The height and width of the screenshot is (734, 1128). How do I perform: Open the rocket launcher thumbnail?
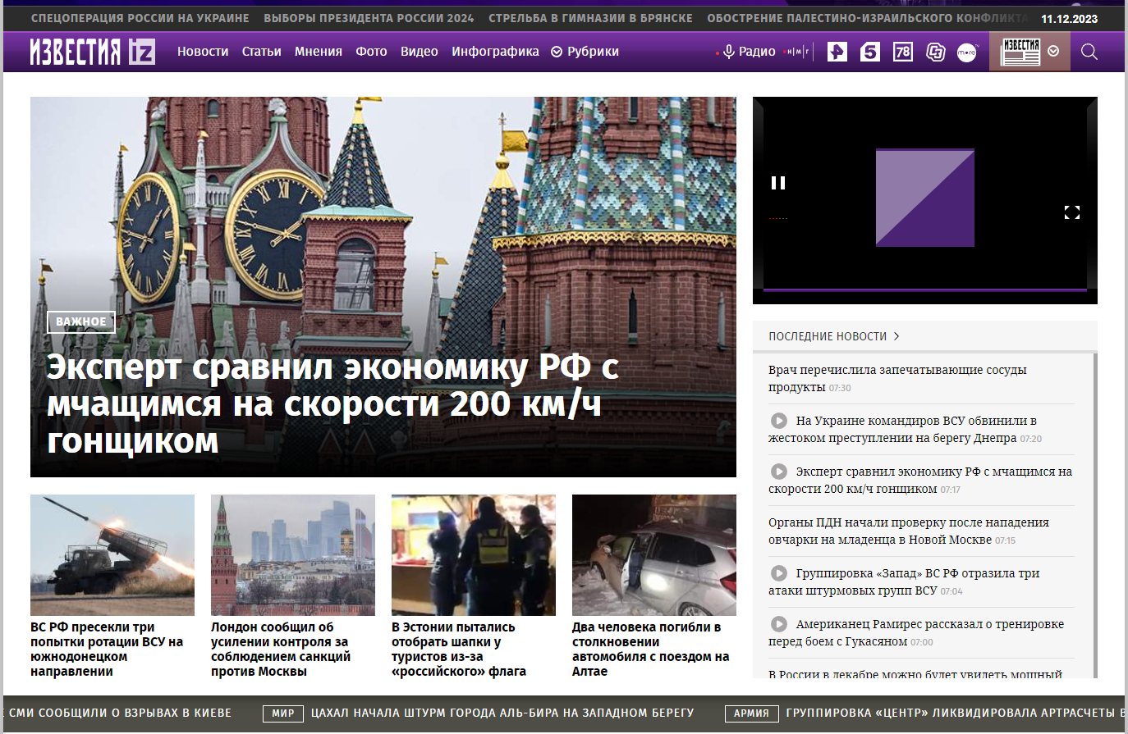click(x=112, y=555)
